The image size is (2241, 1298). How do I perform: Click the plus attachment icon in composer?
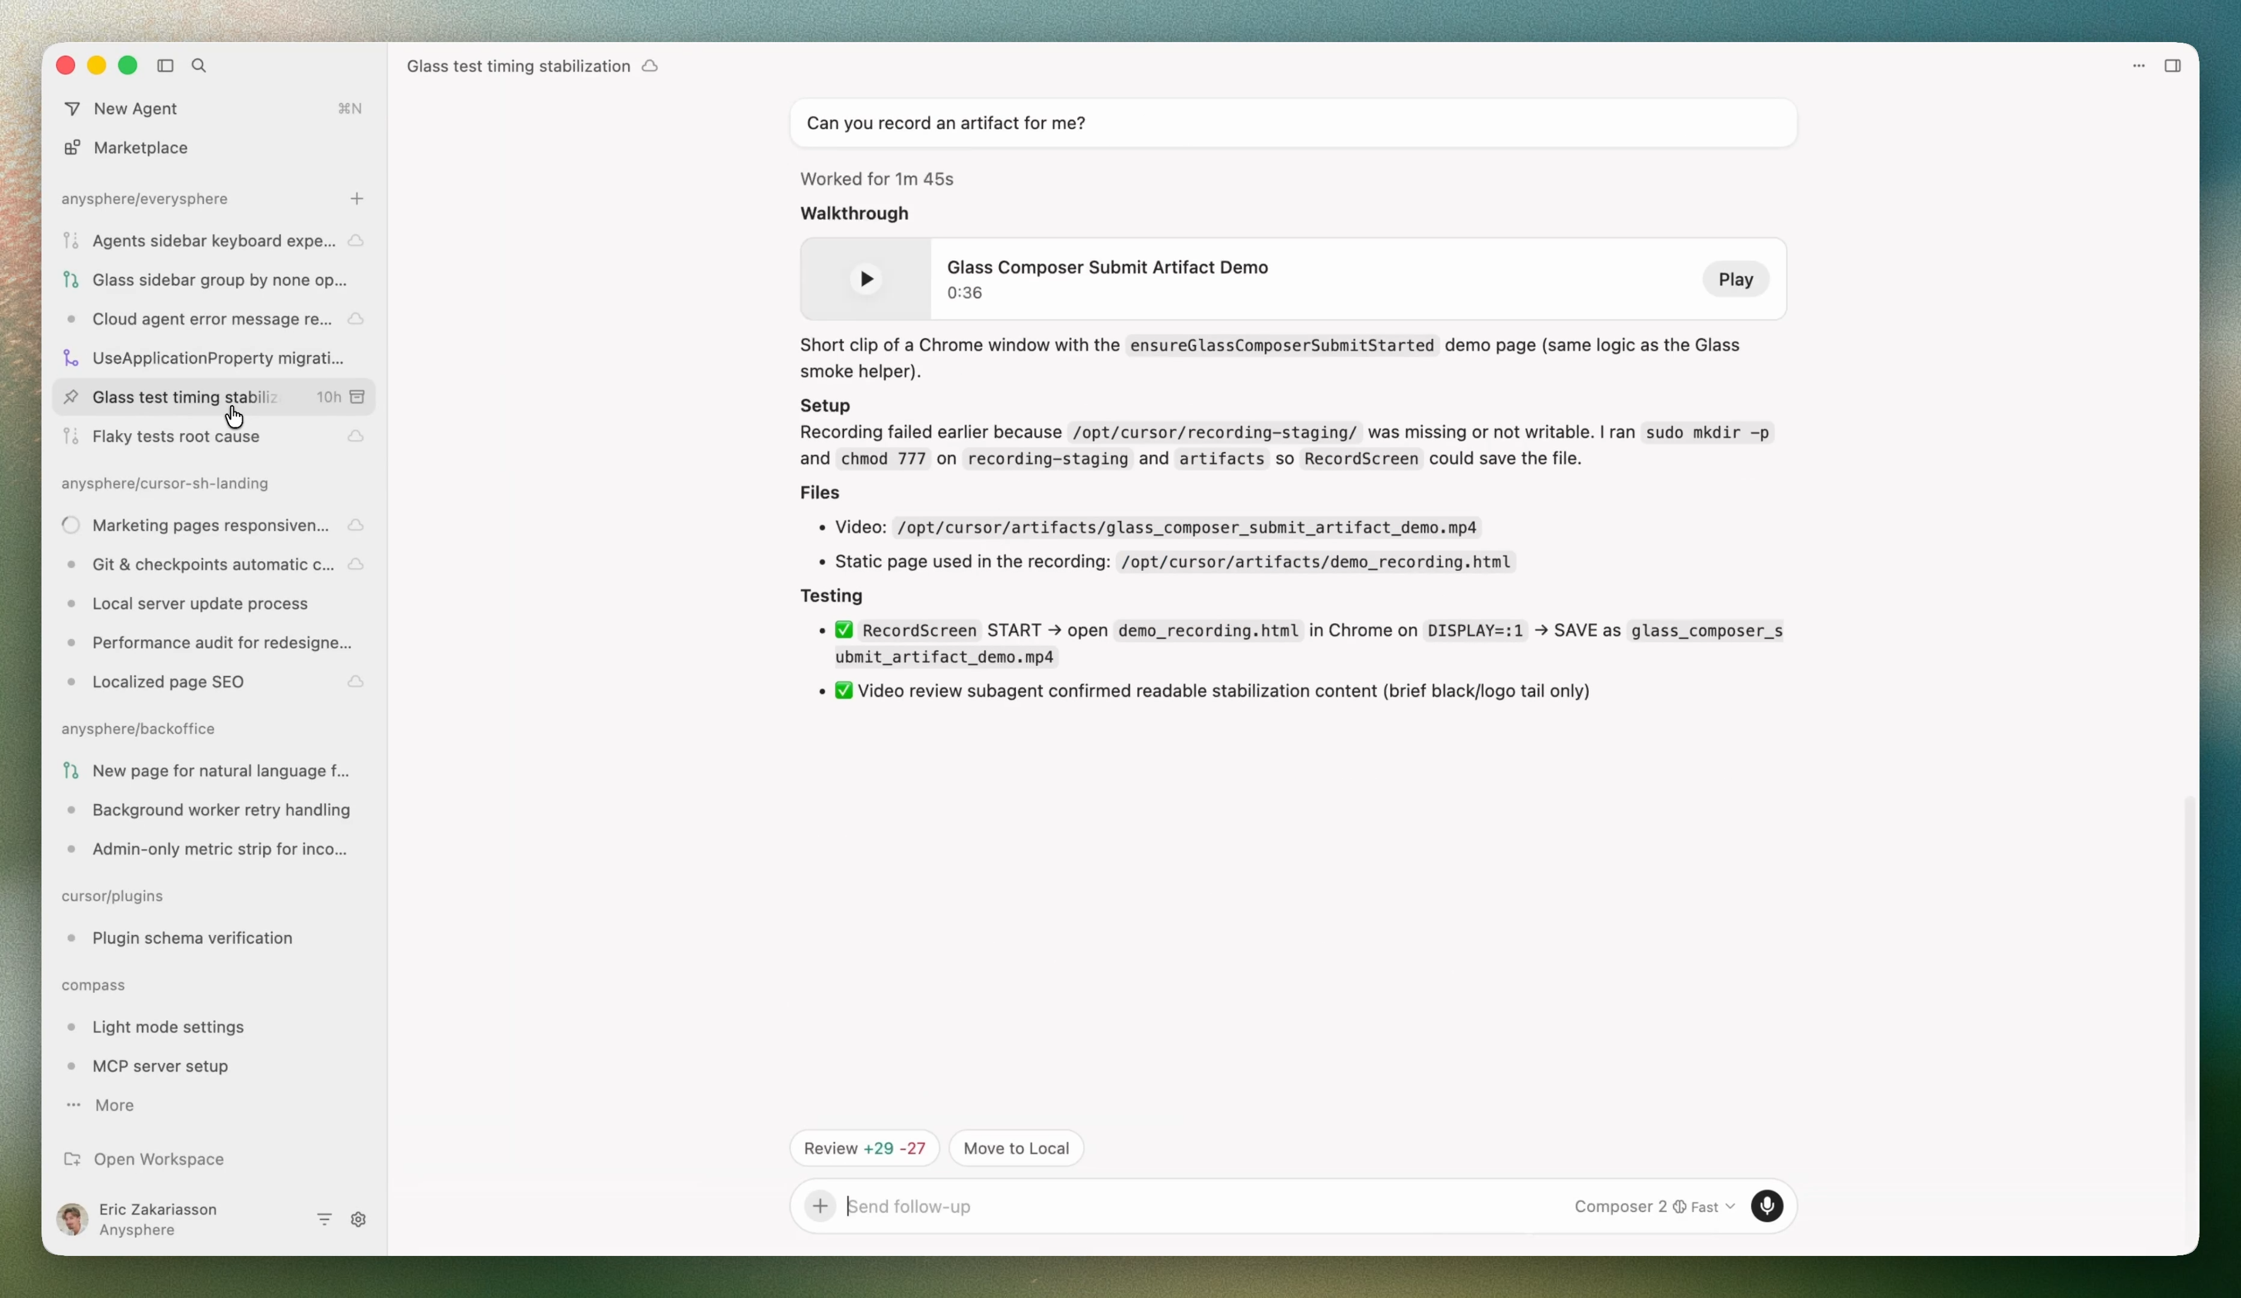point(820,1207)
